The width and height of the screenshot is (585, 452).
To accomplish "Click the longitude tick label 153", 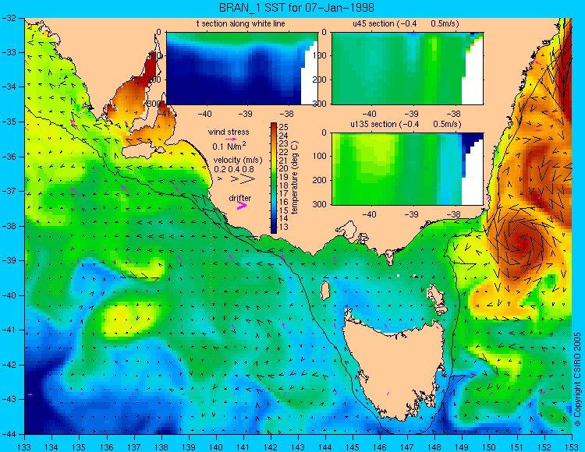I will pos(572,447).
